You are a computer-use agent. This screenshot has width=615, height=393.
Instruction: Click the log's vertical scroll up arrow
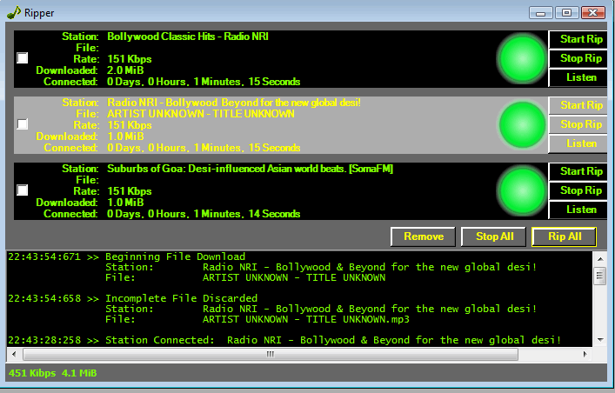600,259
